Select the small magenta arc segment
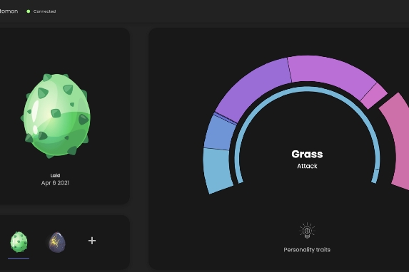The height and width of the screenshot is (272, 409). click(374, 96)
